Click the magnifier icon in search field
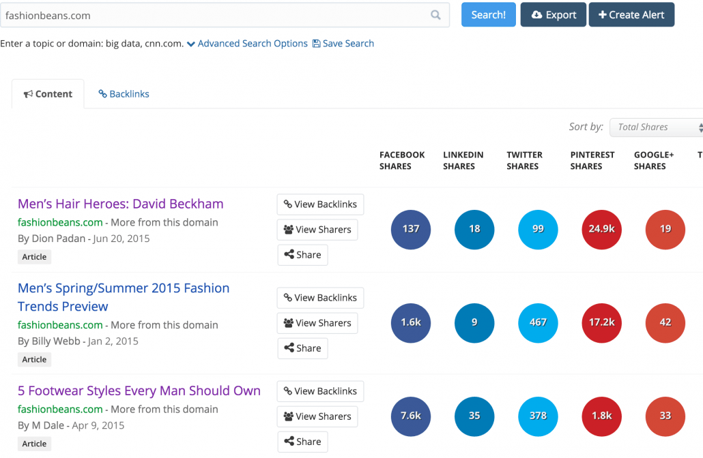The width and height of the screenshot is (703, 458). [435, 15]
